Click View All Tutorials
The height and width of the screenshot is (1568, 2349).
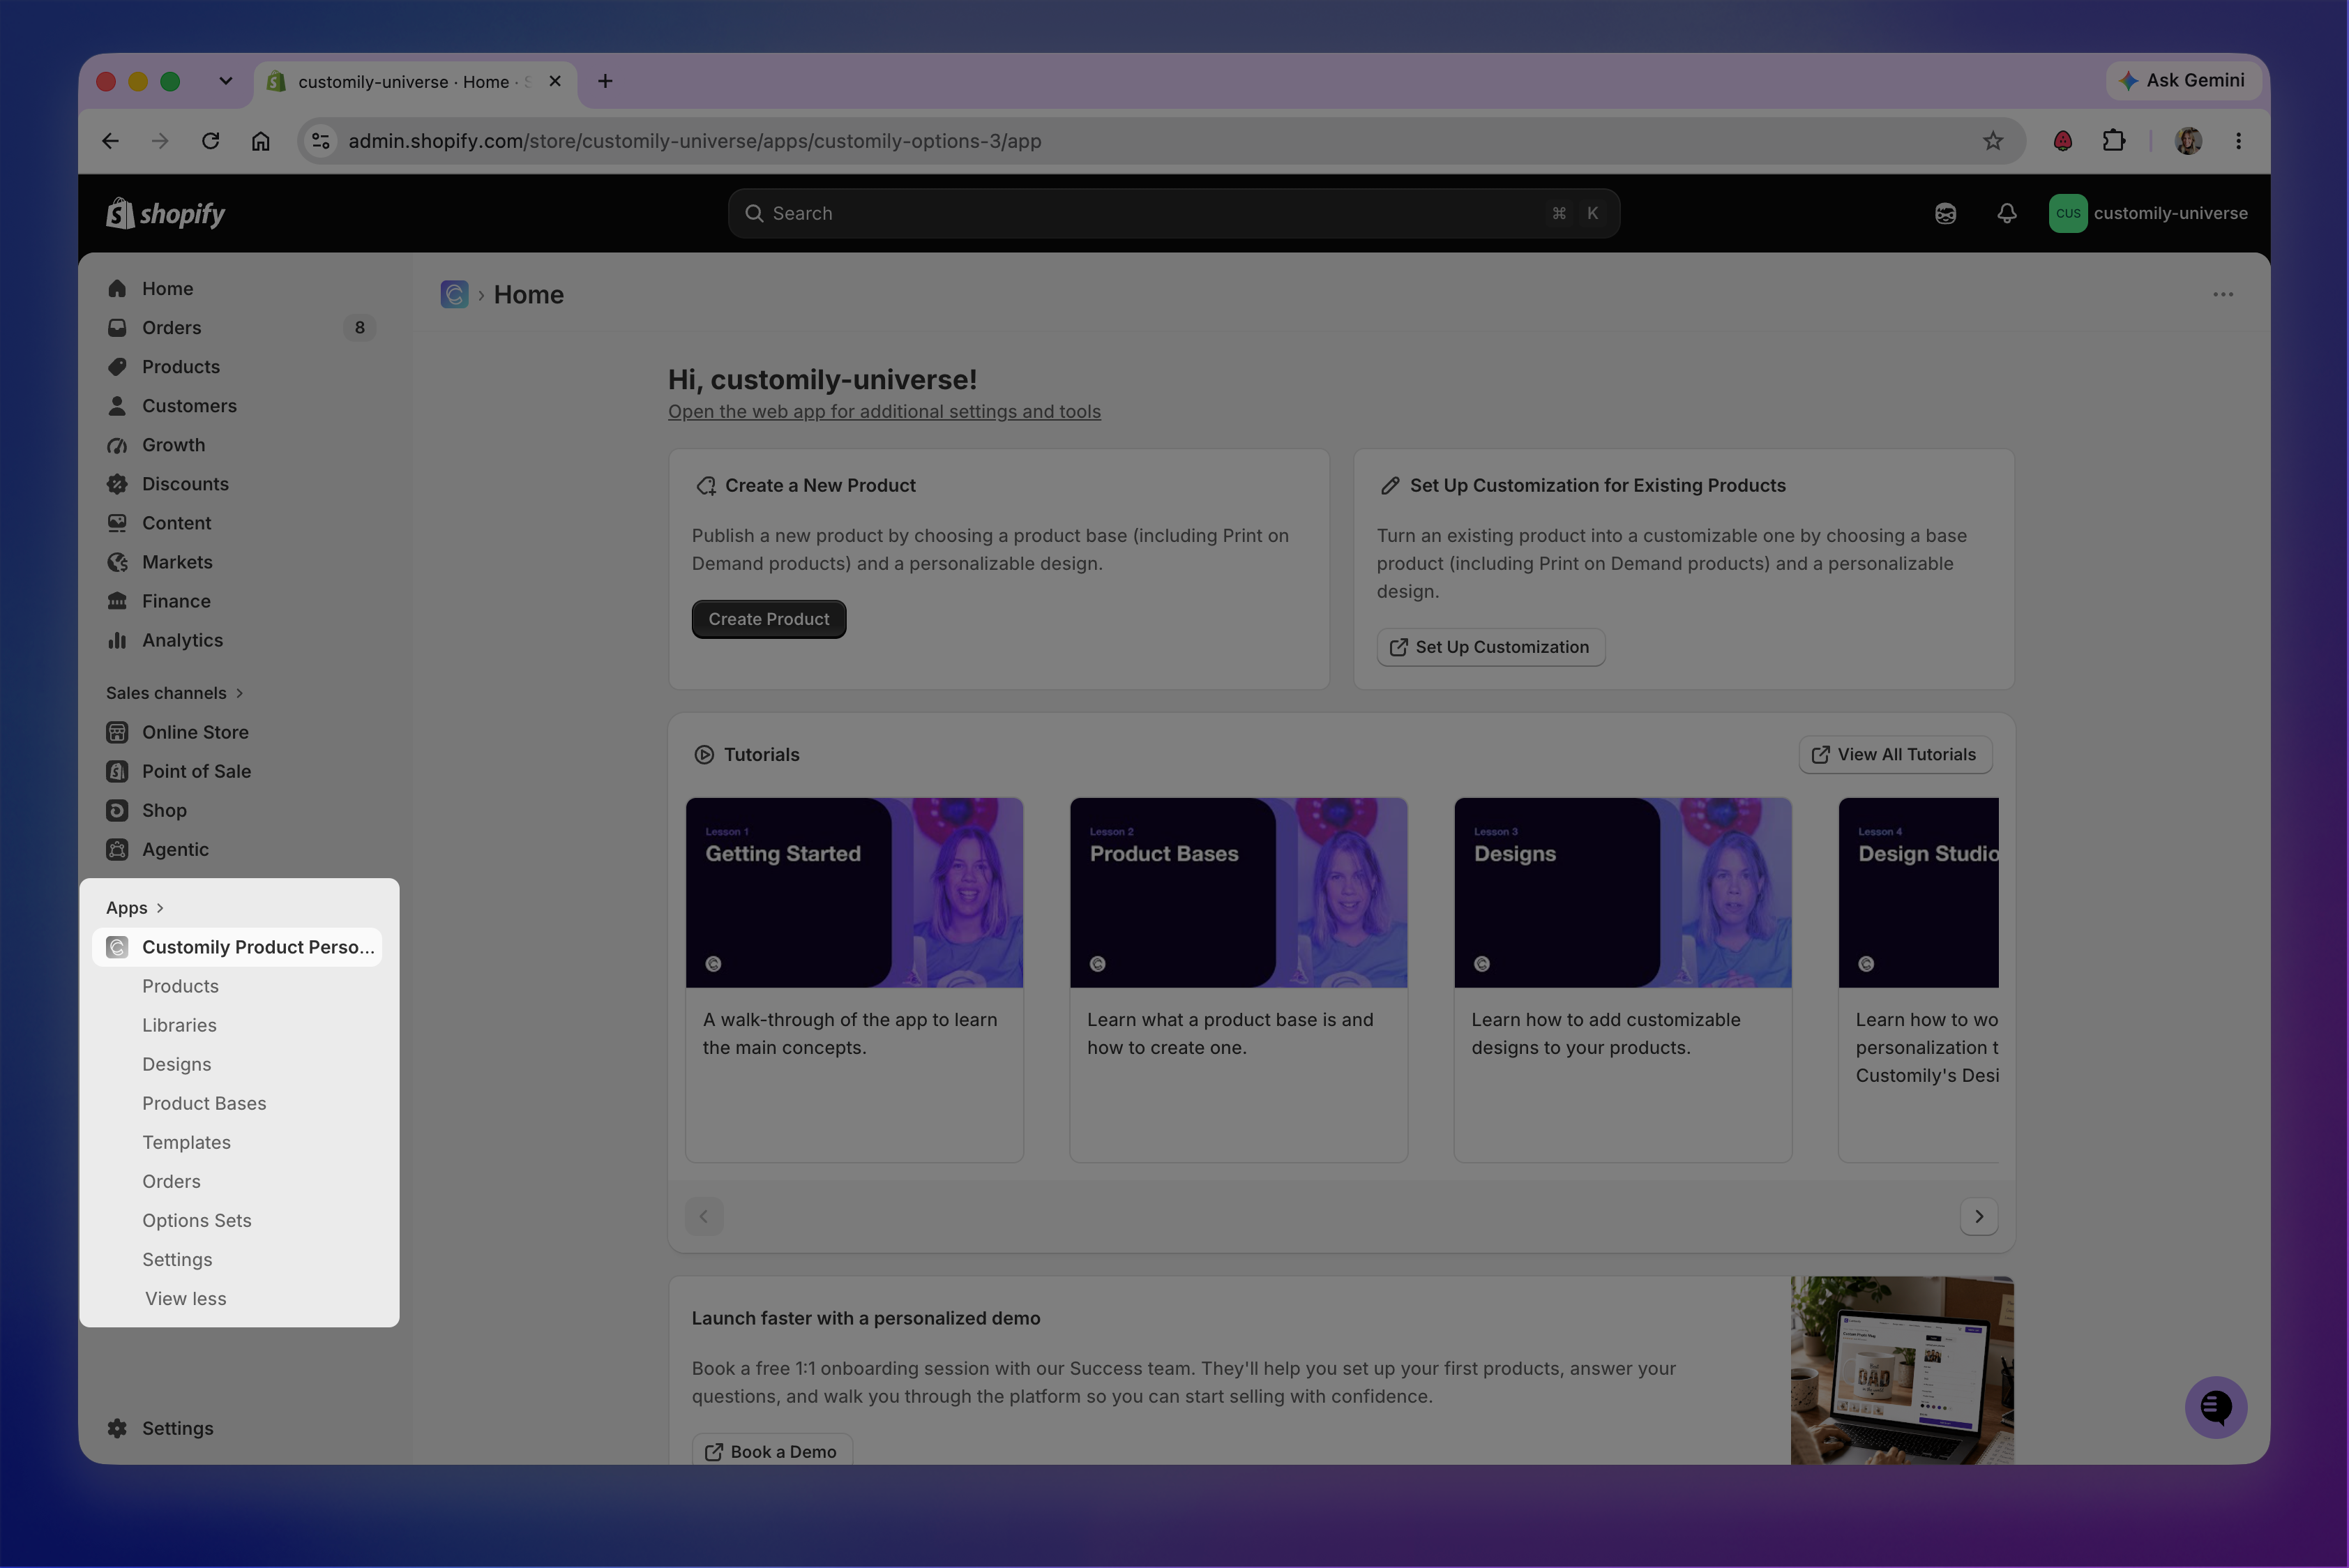click(x=1895, y=754)
